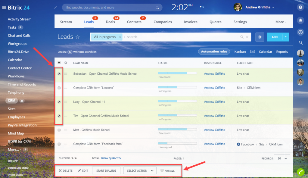Expand the More menu in CRM tabs
The height and width of the screenshot is (178, 308).
click(281, 22)
